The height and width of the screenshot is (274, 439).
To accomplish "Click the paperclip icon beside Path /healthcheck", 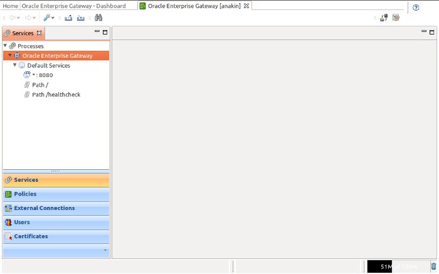I will 27,95.
